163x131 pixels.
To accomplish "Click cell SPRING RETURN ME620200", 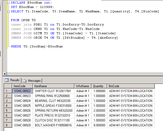I will tap(54, 111).
